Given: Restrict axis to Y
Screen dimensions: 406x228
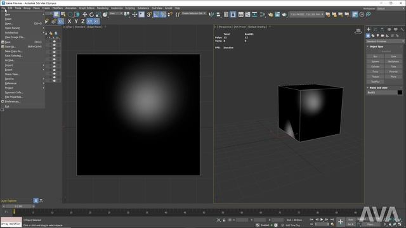Looking at the screenshot, I should [76, 22].
